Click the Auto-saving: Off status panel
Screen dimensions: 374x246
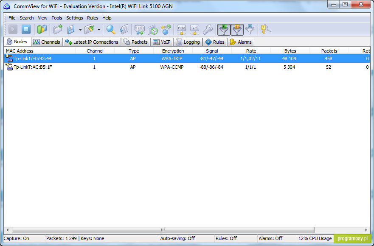click(187, 238)
